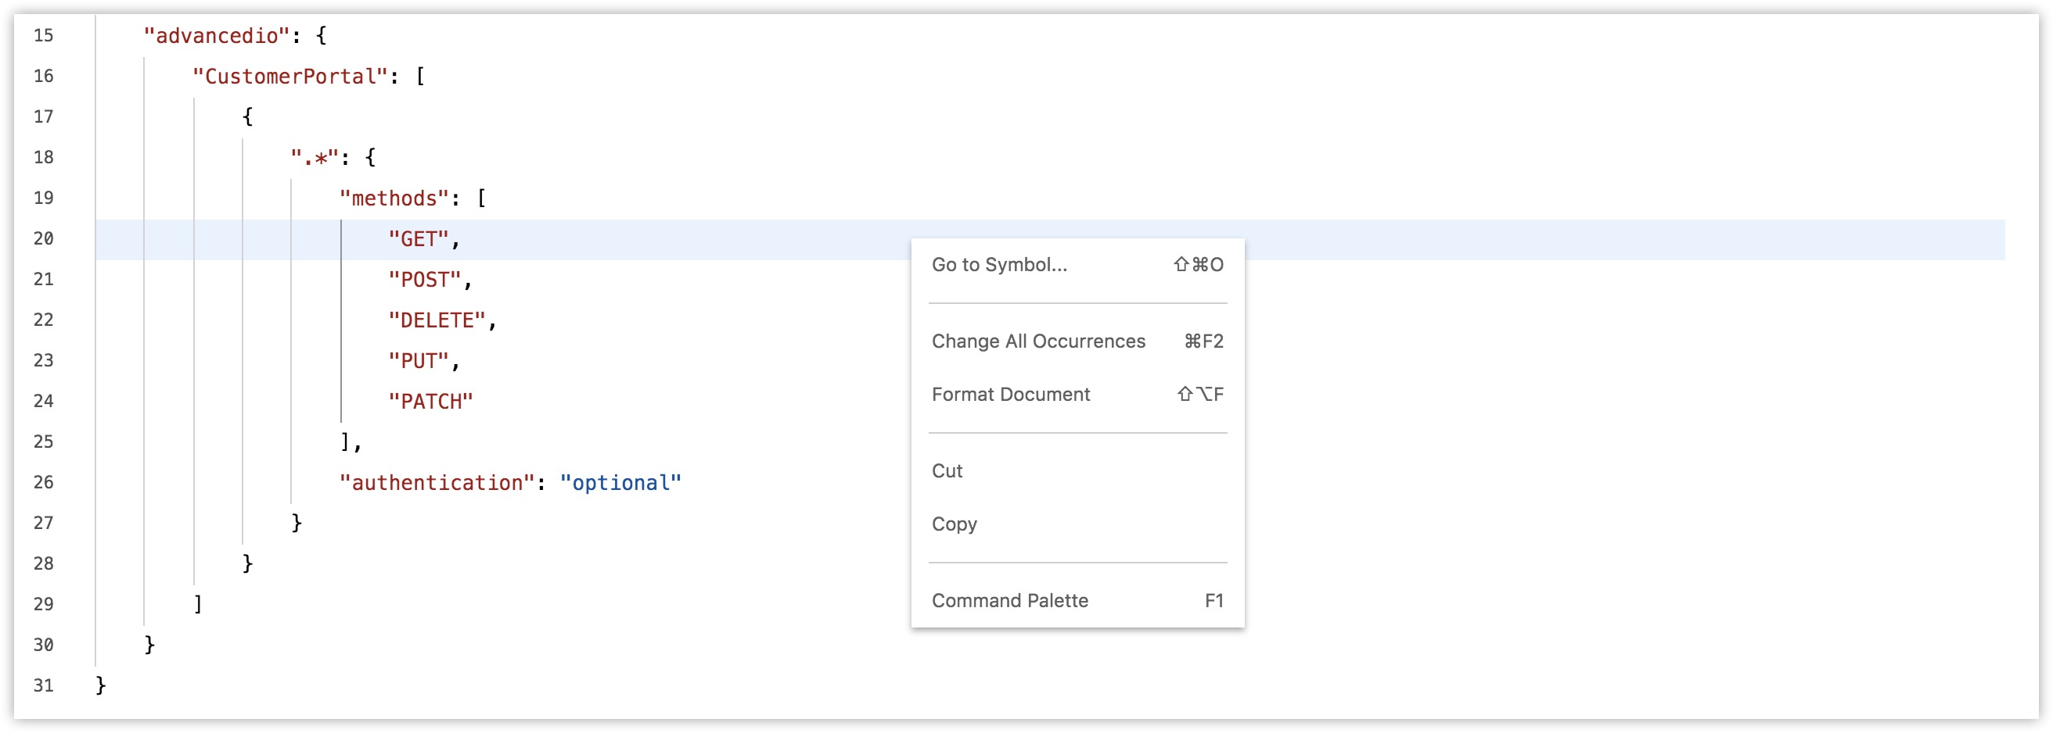This screenshot has height=733, width=2053.
Task: Click the "CustomerPortal" key text
Action: tap(290, 77)
